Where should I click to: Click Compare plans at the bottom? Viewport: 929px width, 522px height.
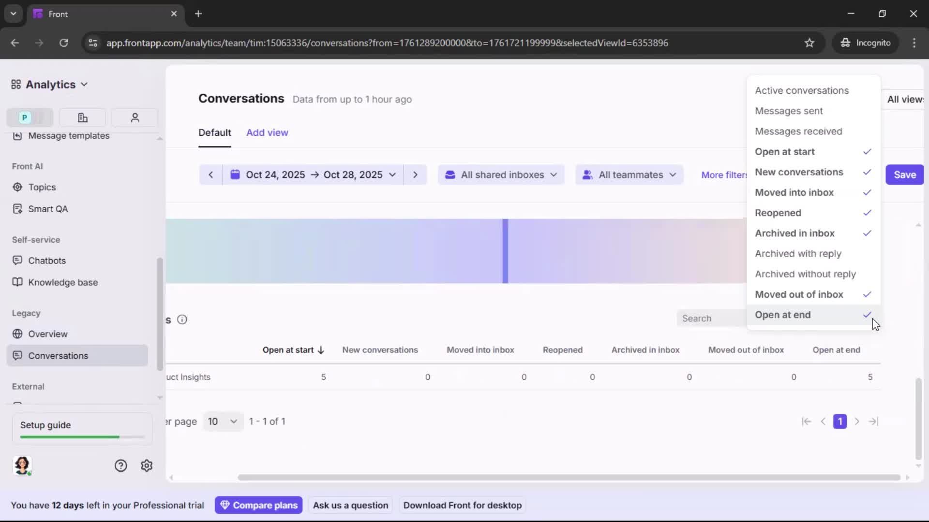[258, 505]
